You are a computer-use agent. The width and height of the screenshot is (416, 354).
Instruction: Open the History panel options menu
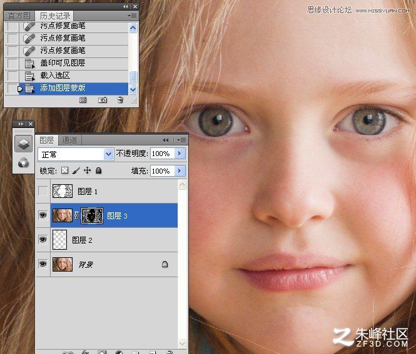132,16
